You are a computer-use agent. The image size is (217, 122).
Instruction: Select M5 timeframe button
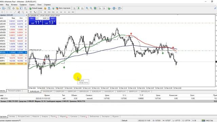[x=45, y=12]
